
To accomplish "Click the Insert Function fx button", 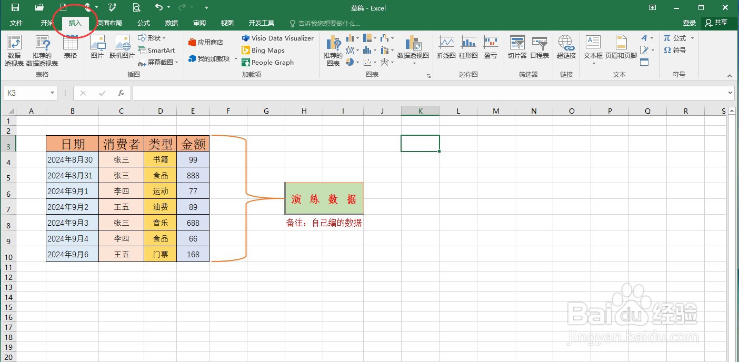I will [x=121, y=93].
